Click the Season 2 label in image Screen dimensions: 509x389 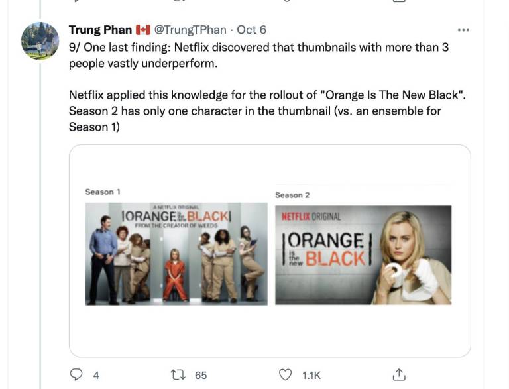[x=292, y=195]
